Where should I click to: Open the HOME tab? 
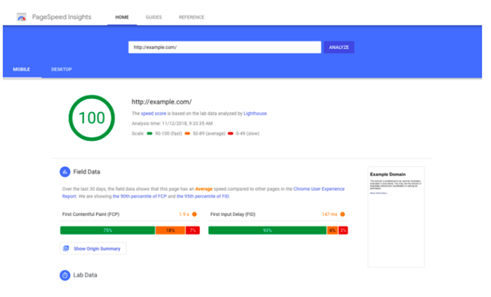(x=122, y=17)
